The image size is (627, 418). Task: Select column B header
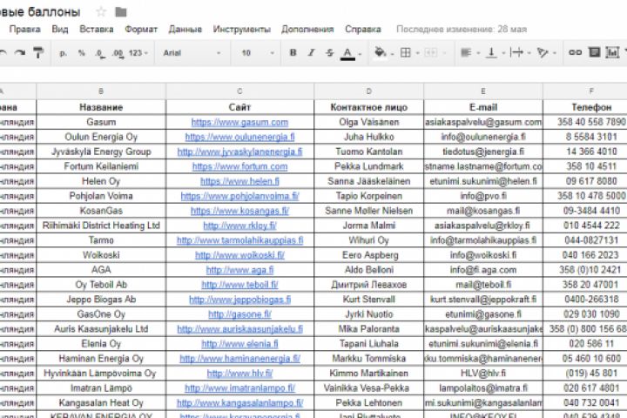tap(101, 91)
